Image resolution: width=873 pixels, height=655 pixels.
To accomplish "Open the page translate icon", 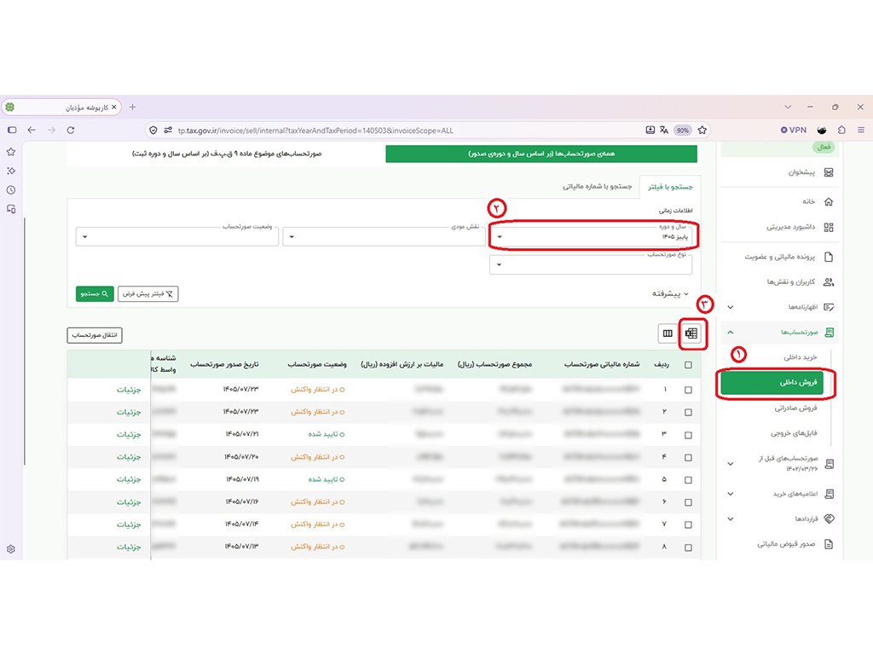I will point(663,130).
